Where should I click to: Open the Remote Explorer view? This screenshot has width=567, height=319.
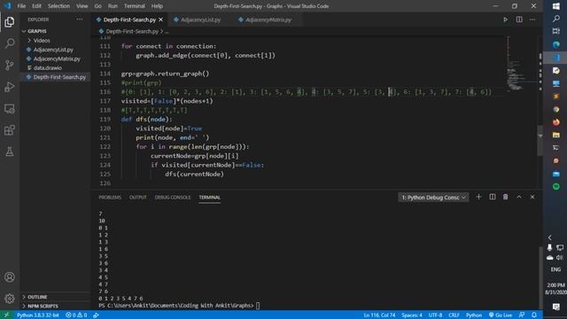pos(10,108)
